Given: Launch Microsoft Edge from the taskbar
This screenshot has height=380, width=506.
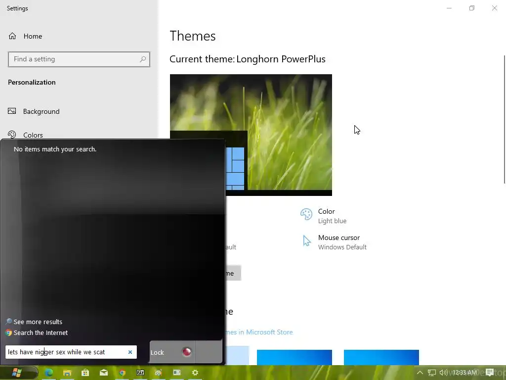Looking at the screenshot, I should [x=49, y=373].
